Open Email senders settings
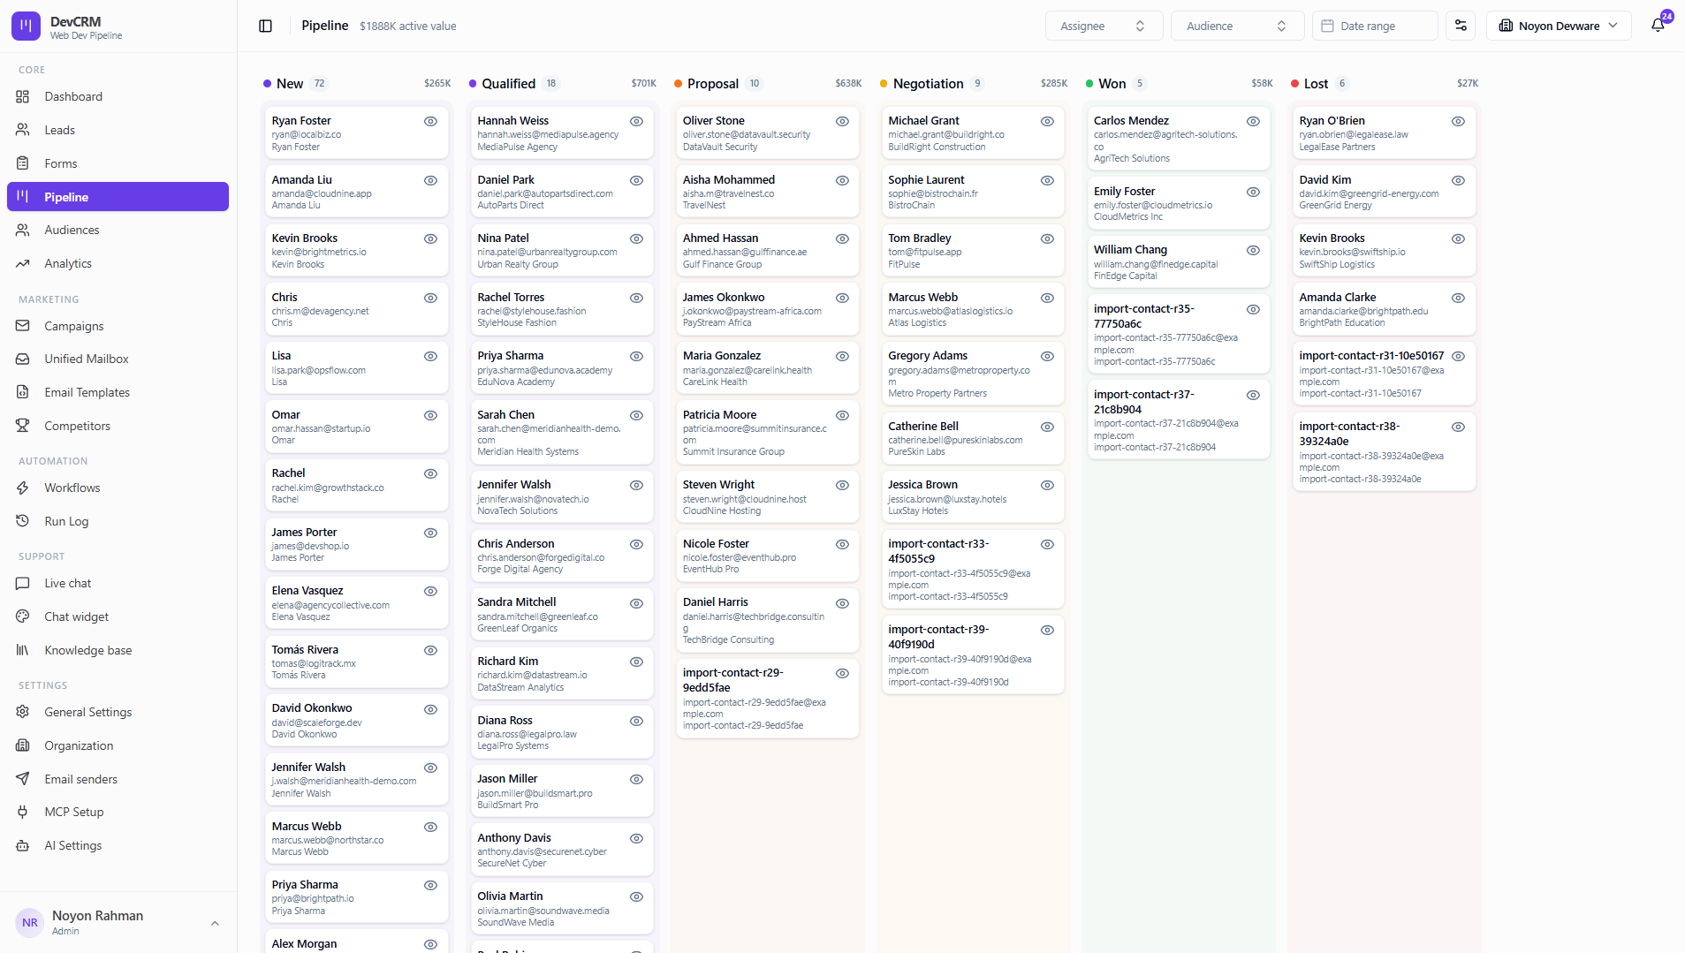Screen dimensions: 1685x953 [x=118, y=779]
